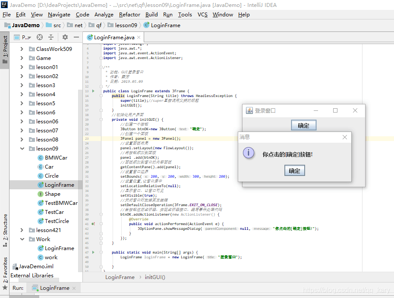The width and height of the screenshot is (394, 298).
Task: Expand the ClassWork509 folder
Action: pos(22,49)
